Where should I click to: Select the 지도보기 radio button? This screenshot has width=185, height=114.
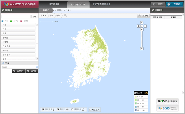coord(90,110)
